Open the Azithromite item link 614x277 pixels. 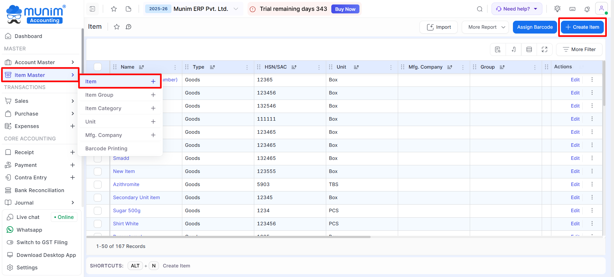coord(126,184)
